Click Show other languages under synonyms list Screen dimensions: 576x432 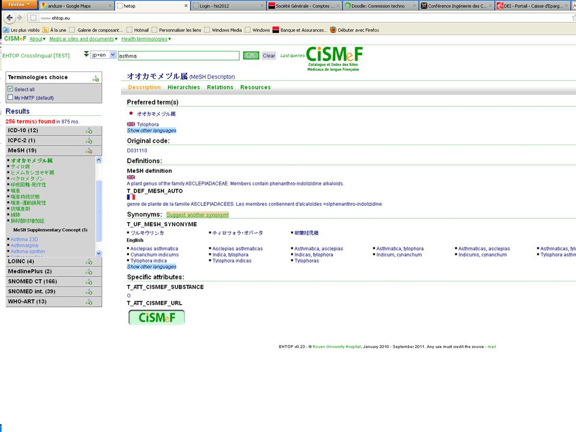tap(151, 266)
